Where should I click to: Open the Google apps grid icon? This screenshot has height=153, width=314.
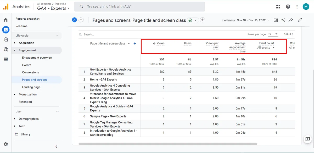pos(278,7)
